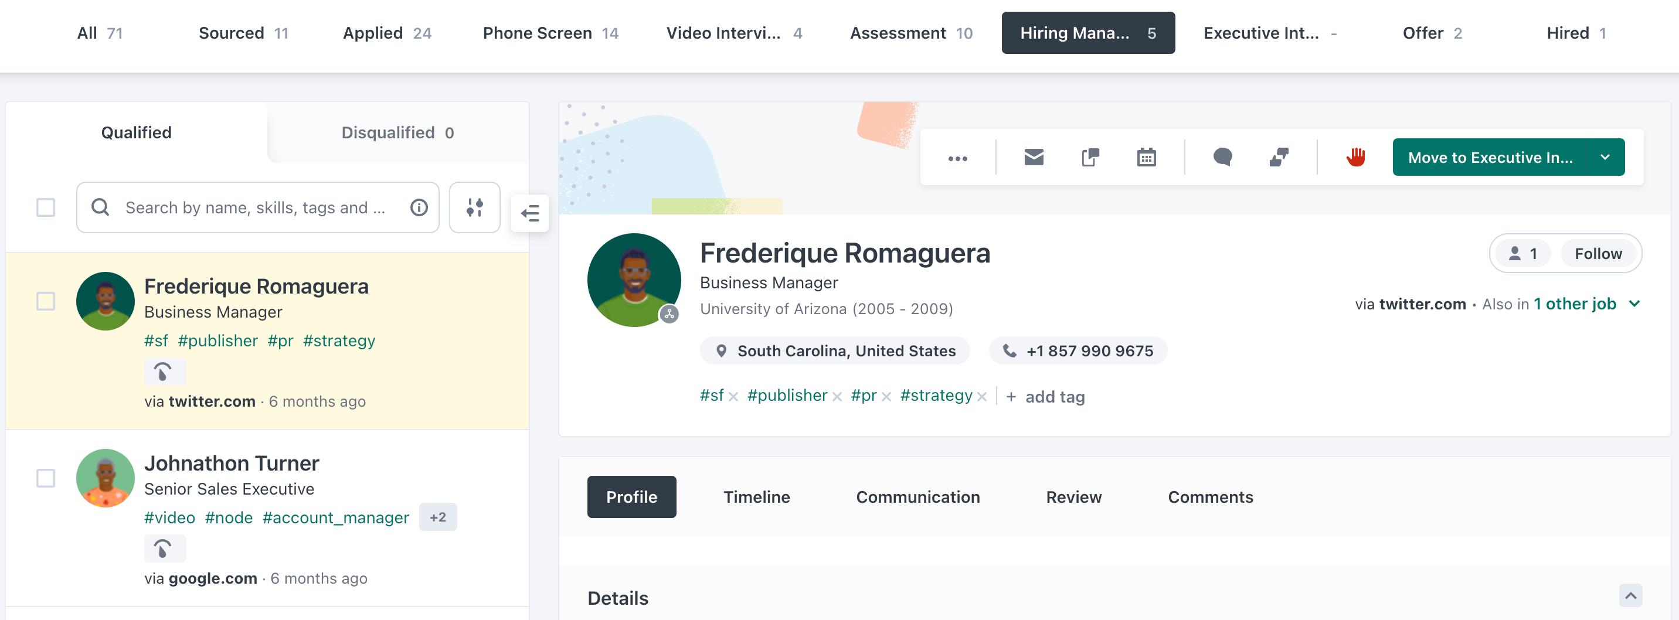Viewport: 1679px width, 620px height.
Task: Tick the Johnathon Turner checkbox
Action: pyautogui.click(x=46, y=478)
